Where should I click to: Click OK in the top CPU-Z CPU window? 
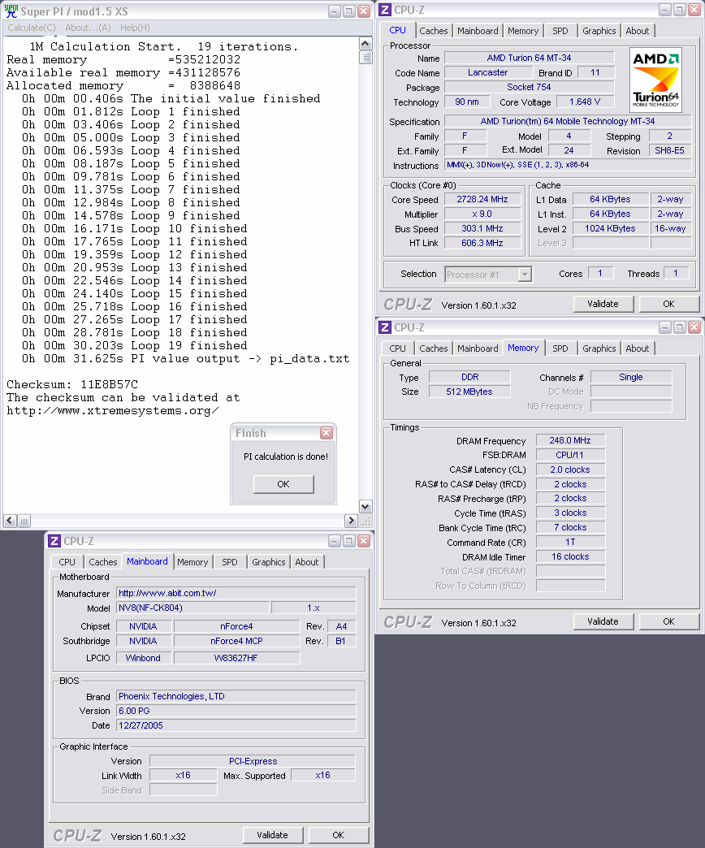(668, 304)
